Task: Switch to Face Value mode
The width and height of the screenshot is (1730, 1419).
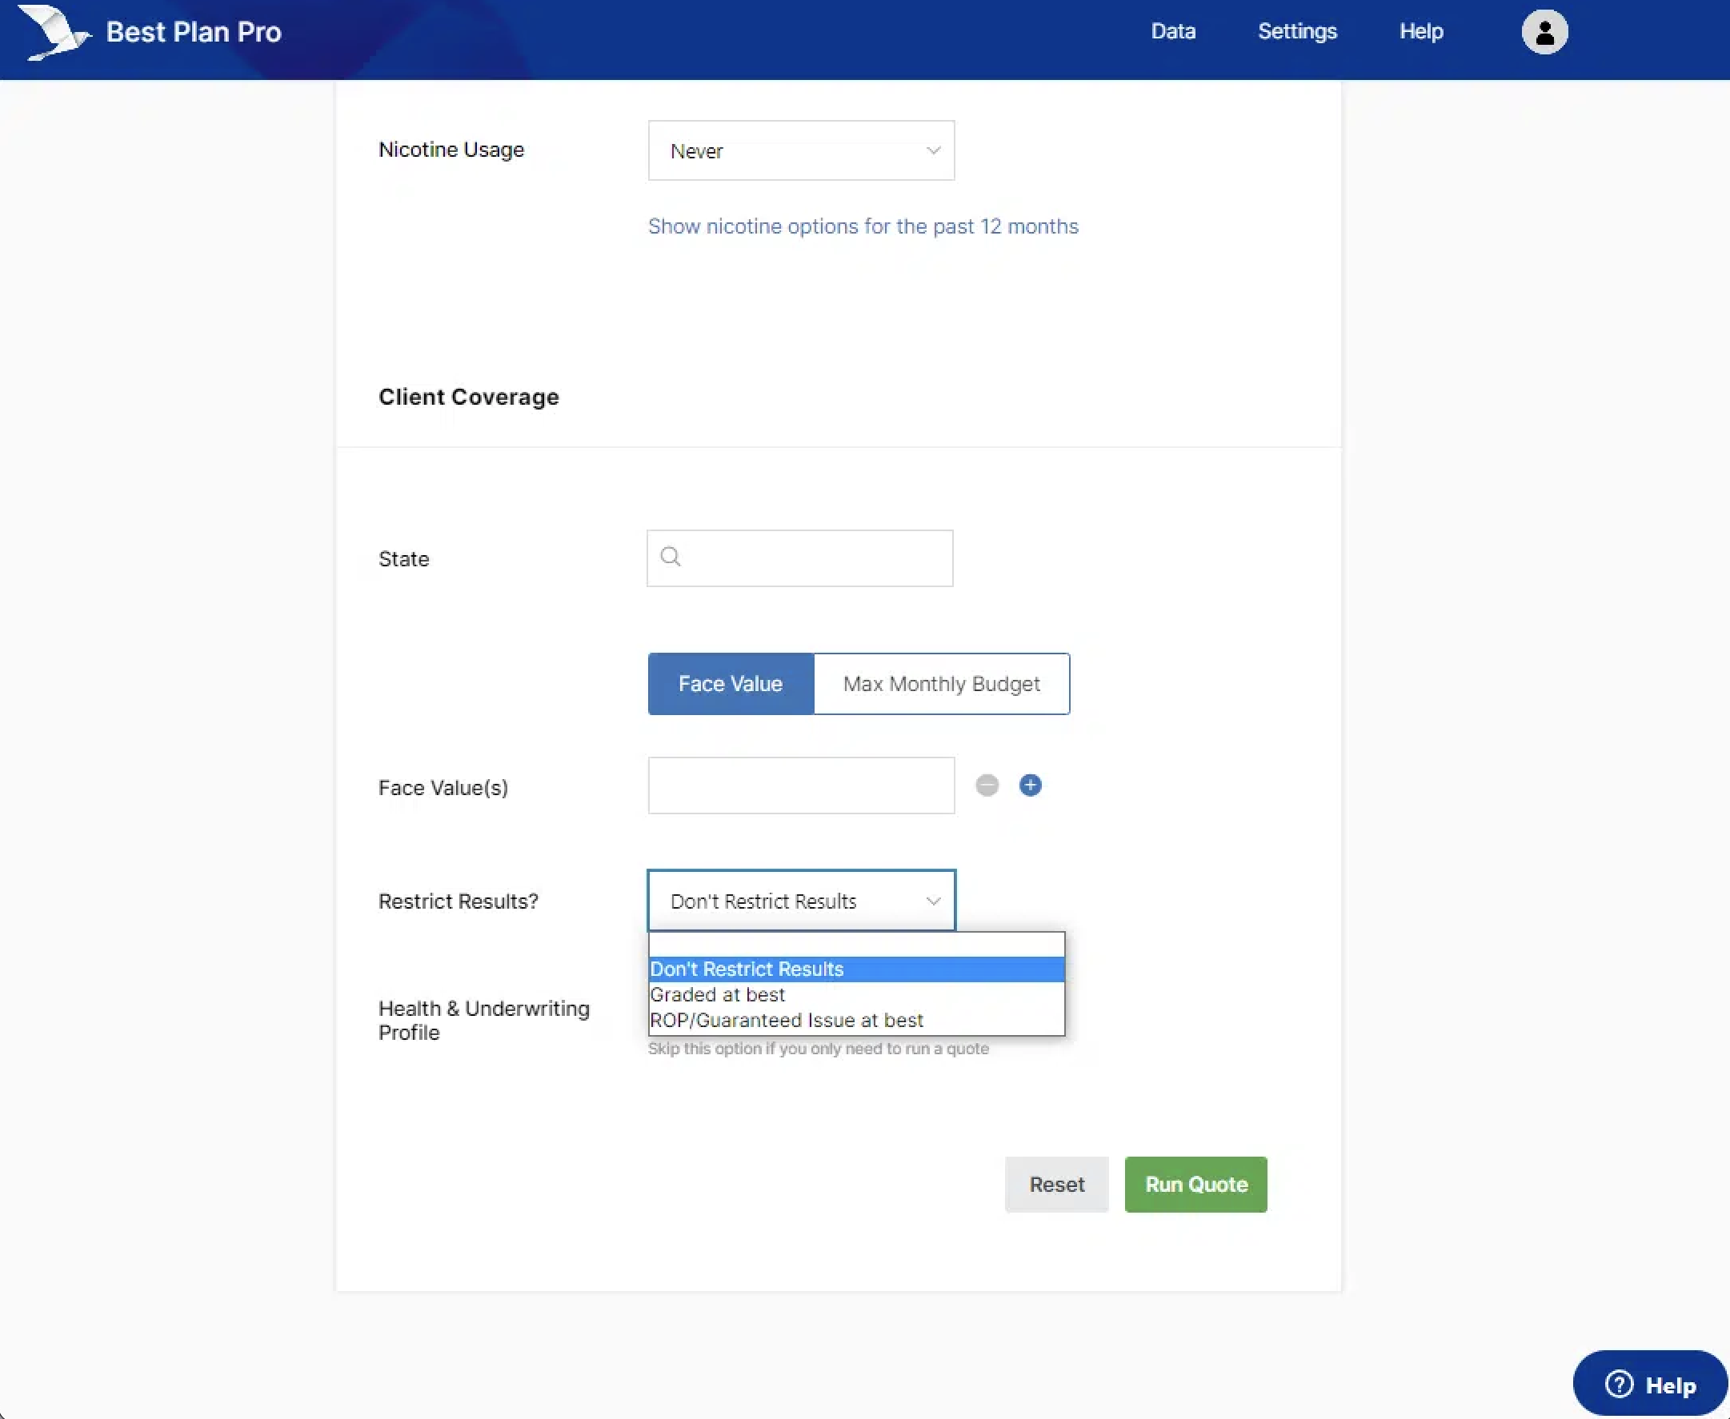Action: (730, 683)
